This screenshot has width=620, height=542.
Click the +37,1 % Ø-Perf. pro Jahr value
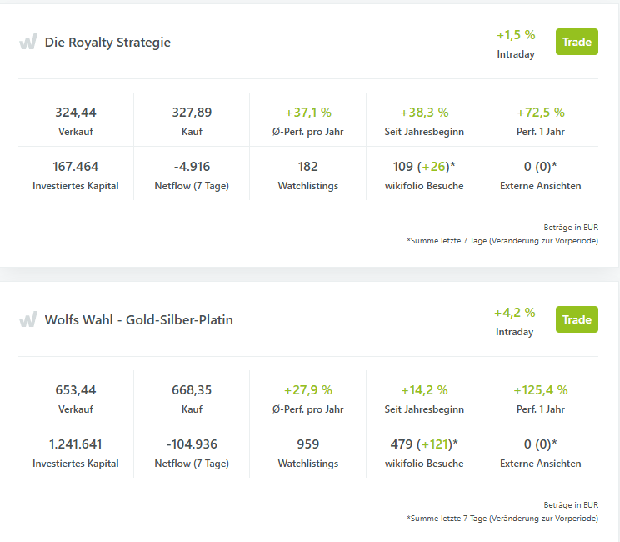[308, 113]
